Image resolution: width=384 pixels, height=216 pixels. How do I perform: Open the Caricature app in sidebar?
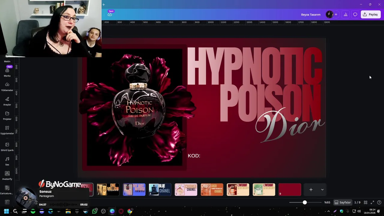(x=7, y=190)
